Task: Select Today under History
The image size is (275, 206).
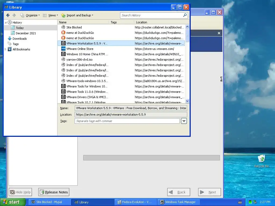Action: (20, 28)
